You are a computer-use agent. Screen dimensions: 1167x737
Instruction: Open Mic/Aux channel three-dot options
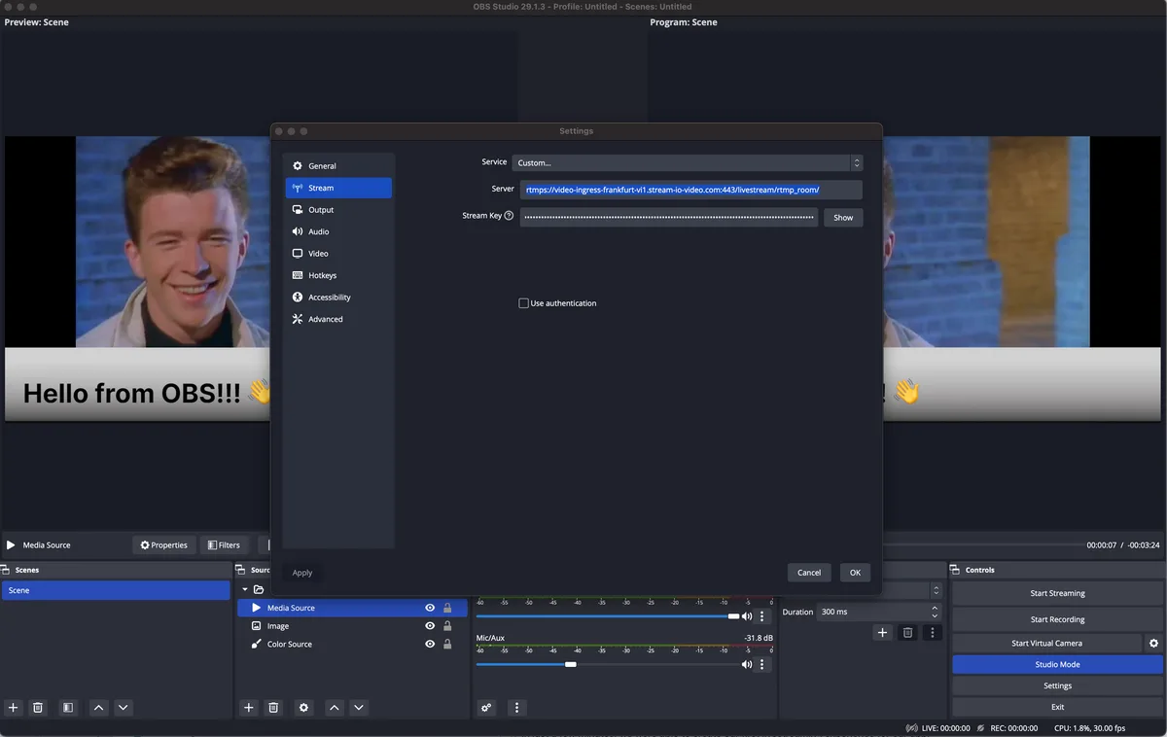(x=762, y=664)
